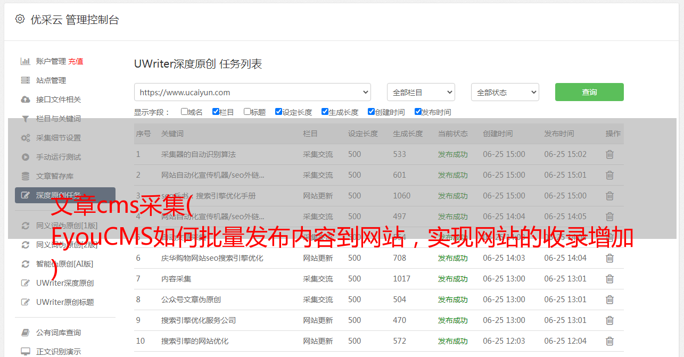Click the server icon for 站点管理
Image resolution: width=684 pixels, height=357 pixels.
pyautogui.click(x=25, y=80)
